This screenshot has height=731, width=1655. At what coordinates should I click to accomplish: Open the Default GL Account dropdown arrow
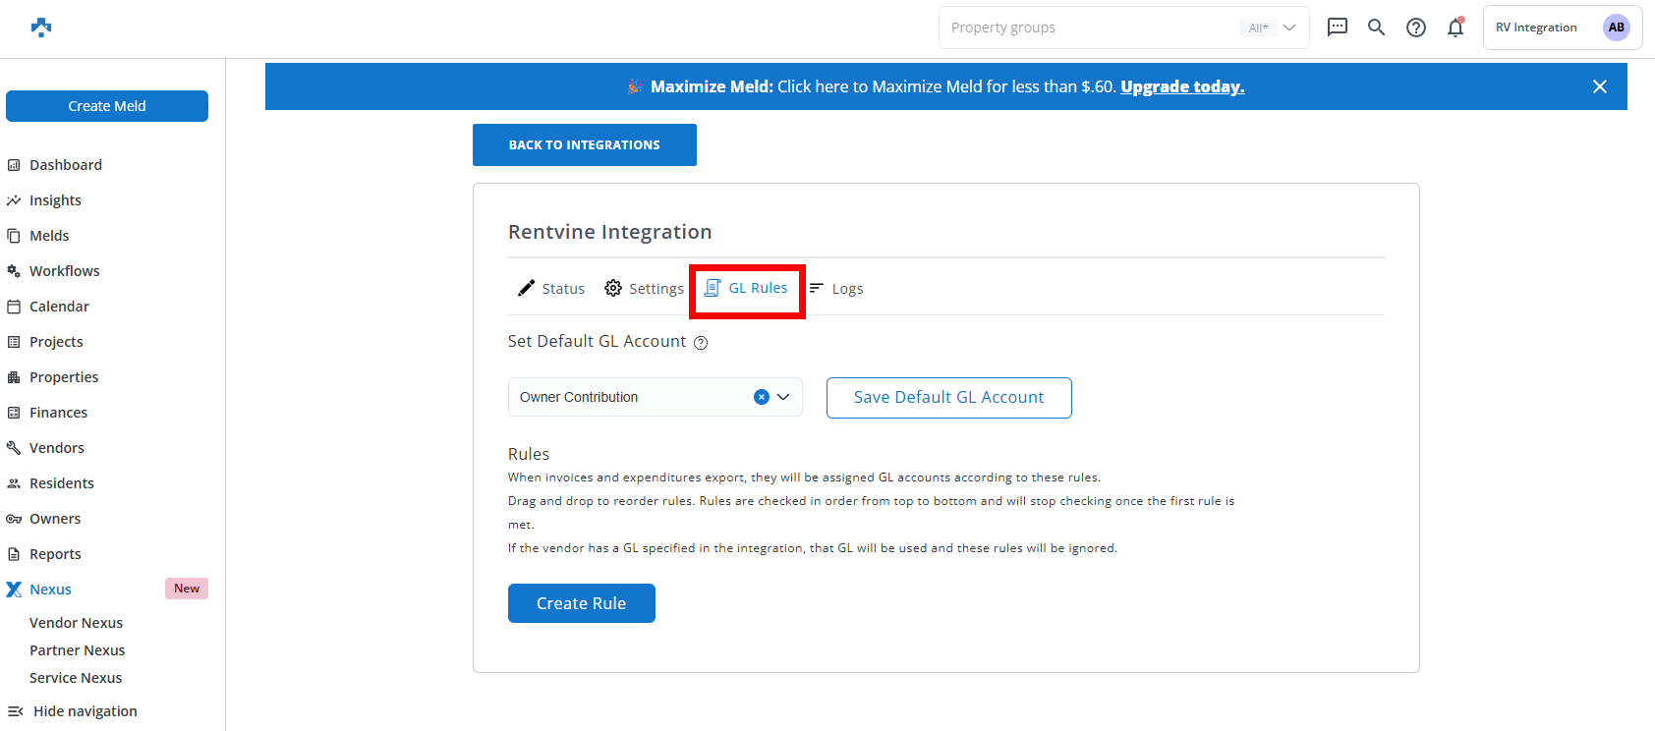[783, 397]
